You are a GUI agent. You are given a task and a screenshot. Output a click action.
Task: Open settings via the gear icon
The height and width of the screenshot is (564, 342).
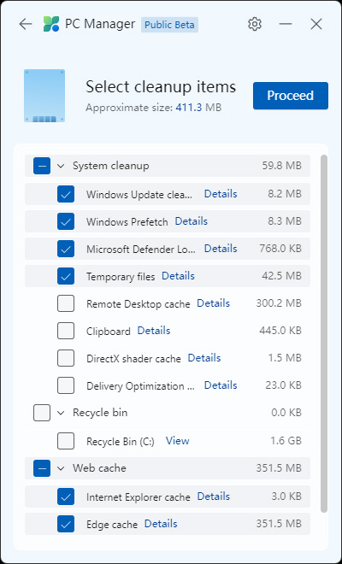pyautogui.click(x=255, y=24)
